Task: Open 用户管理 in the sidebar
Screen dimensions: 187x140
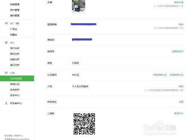Action: (15, 10)
